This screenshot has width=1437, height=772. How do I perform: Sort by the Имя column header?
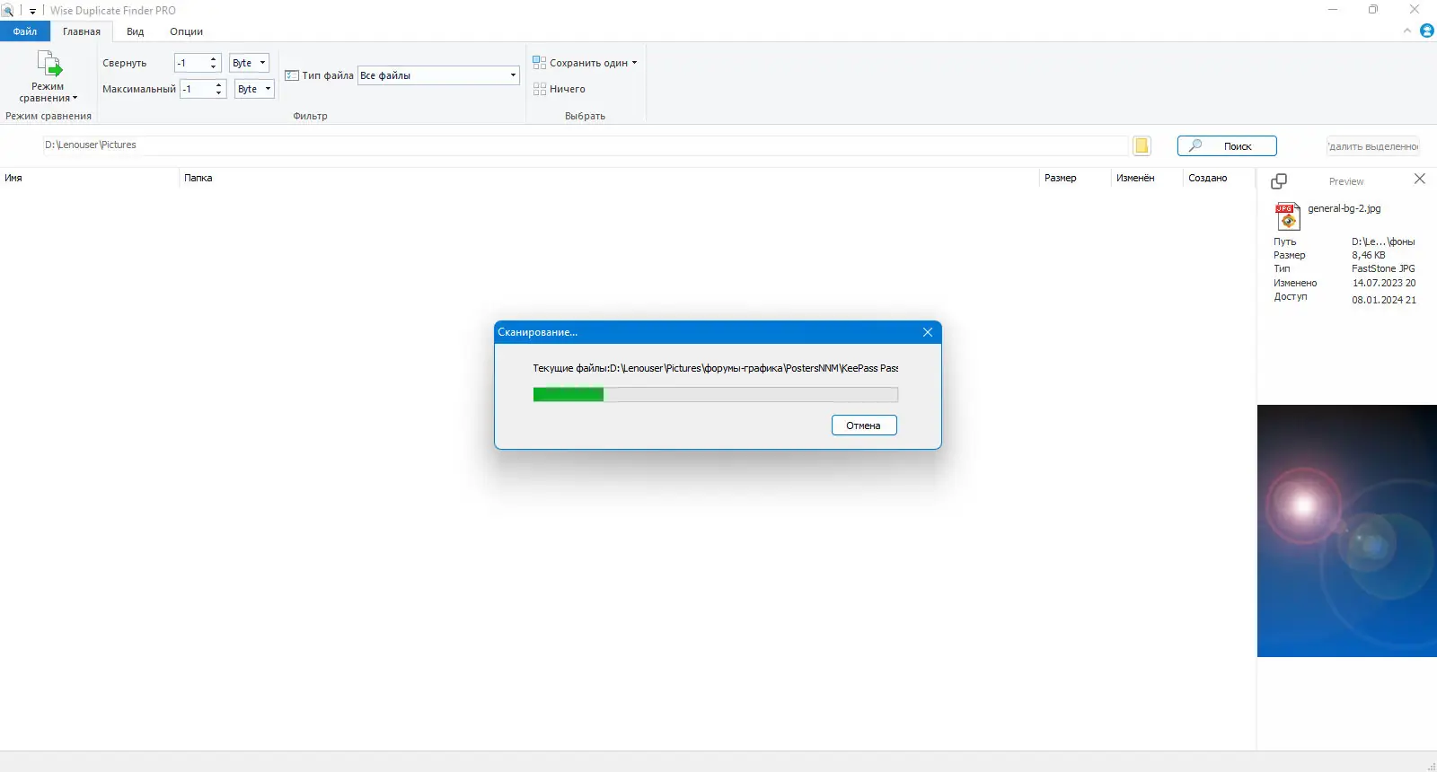(x=90, y=178)
